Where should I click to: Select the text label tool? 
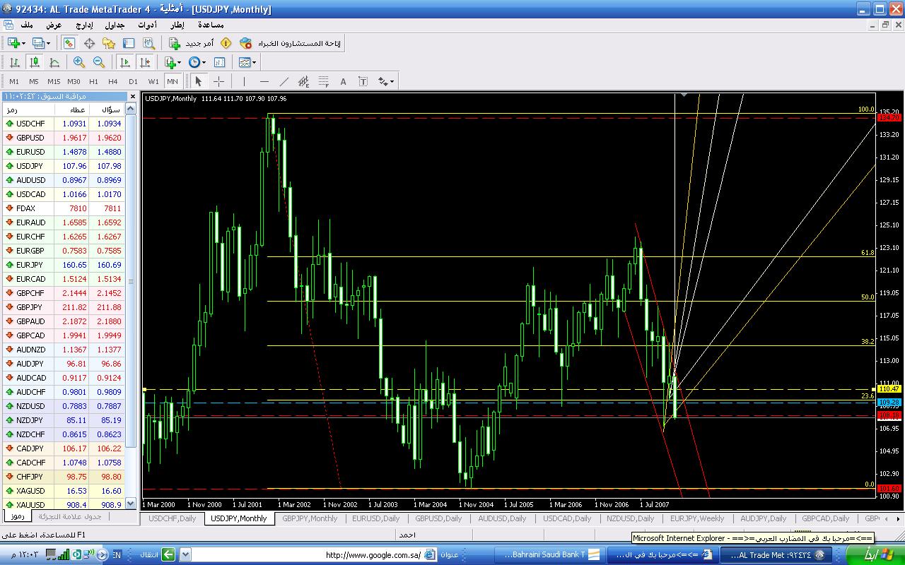tap(344, 81)
